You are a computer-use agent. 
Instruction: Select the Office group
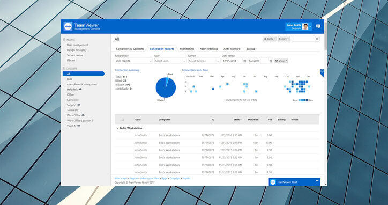point(70,94)
